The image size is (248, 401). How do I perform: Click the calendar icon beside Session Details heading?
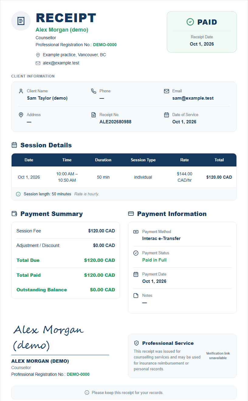(14, 145)
